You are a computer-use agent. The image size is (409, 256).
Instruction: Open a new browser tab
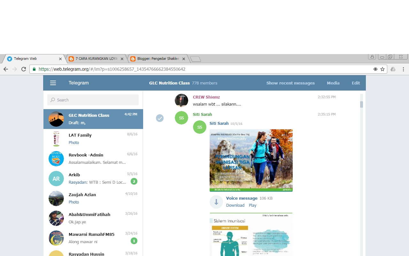pos(196,59)
